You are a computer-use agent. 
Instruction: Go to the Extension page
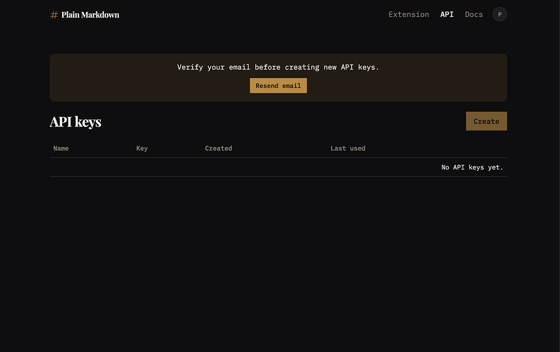pyautogui.click(x=409, y=15)
